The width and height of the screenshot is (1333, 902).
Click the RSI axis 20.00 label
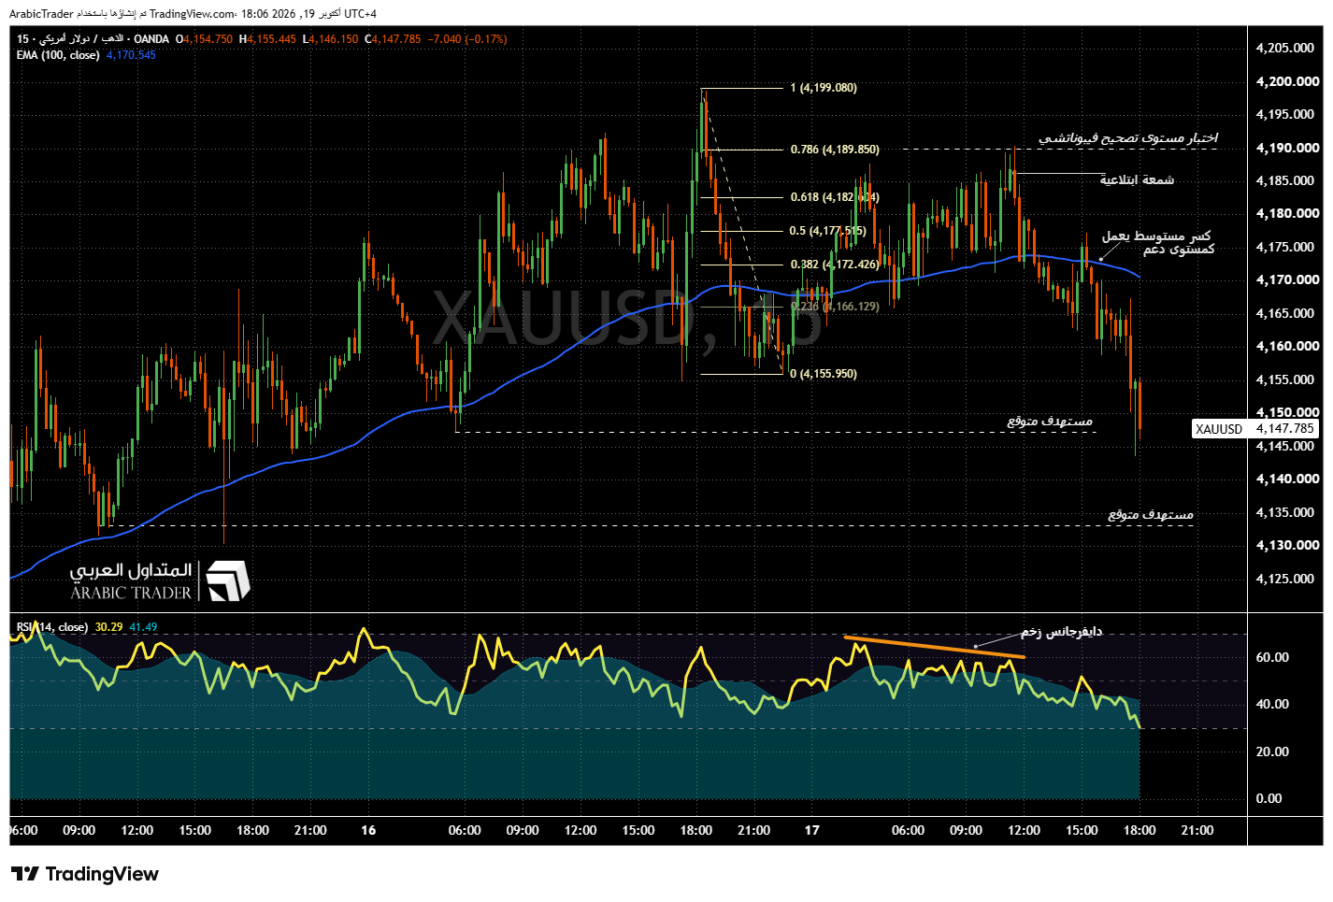(1272, 752)
